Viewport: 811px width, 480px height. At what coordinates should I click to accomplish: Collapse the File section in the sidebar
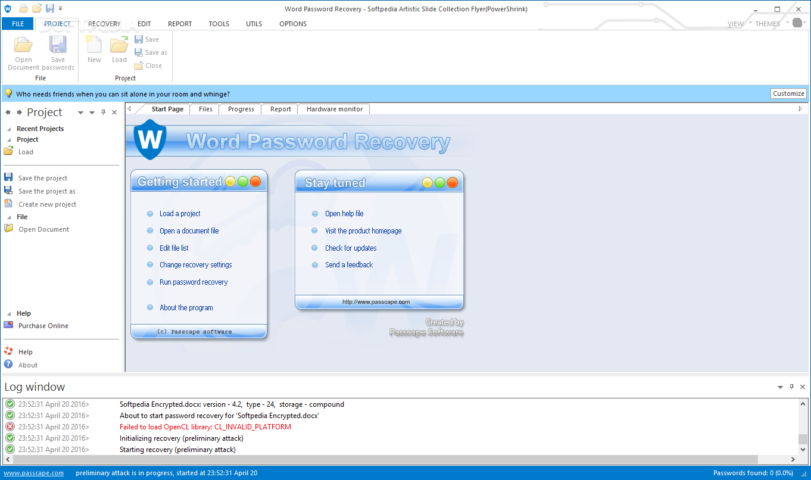click(x=9, y=217)
